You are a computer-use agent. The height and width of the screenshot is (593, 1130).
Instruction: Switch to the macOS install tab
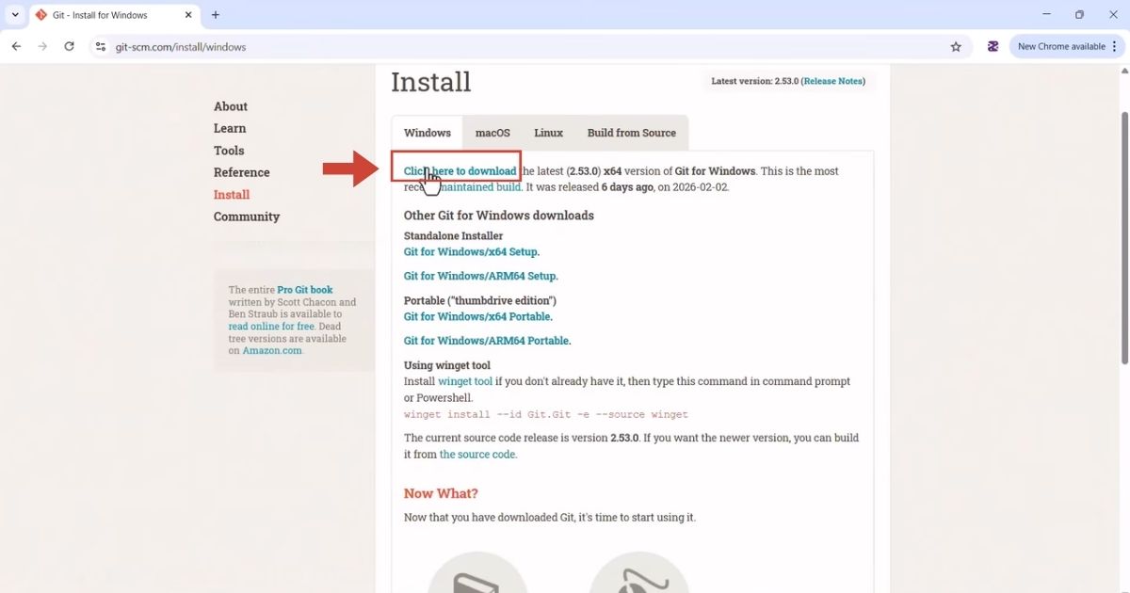pyautogui.click(x=492, y=133)
